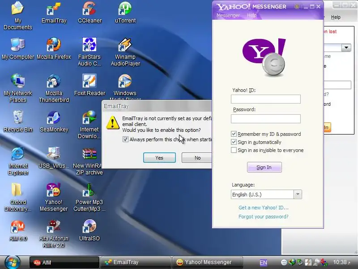Open 'Forgot your password?' link
The image size is (358, 269).
(264, 217)
